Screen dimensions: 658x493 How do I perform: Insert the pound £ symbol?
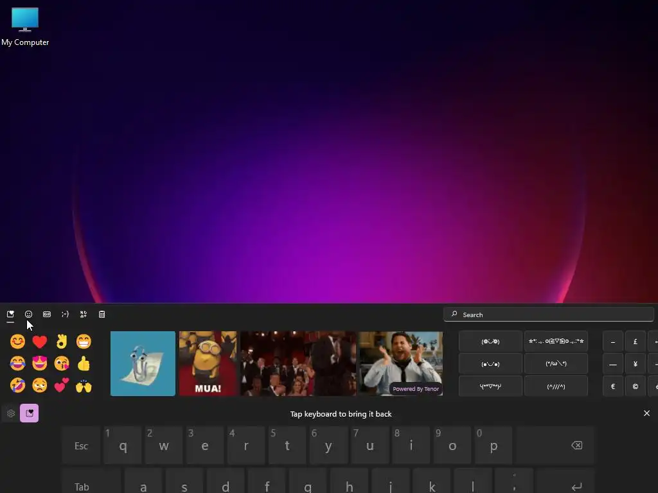click(636, 342)
